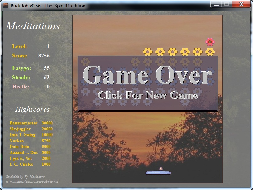Click the red flower brick
The height and width of the screenshot is (190, 253).
click(210, 42)
